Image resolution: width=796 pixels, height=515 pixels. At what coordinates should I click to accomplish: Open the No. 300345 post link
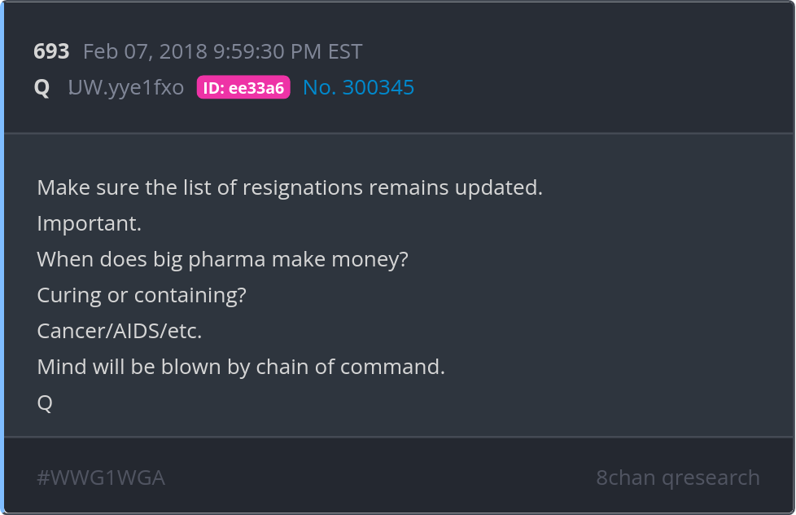point(358,87)
